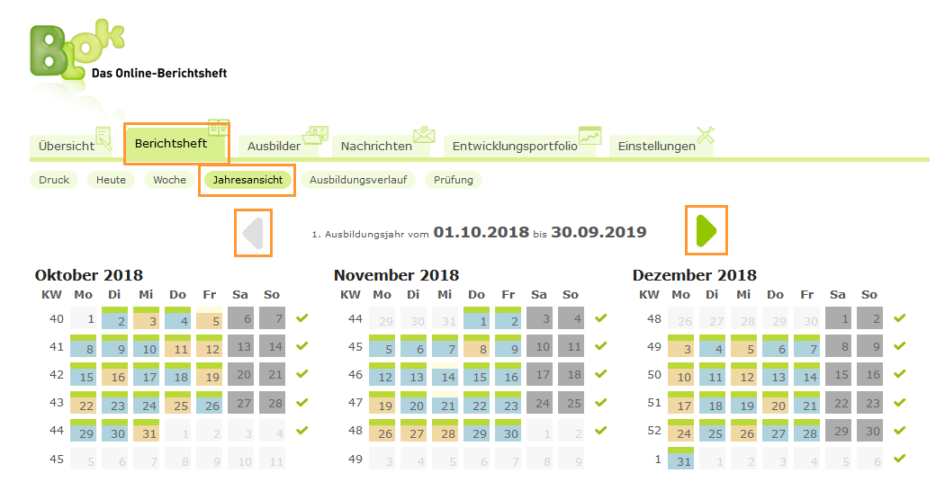This screenshot has height=491, width=945.
Task: Click checkmark for KW 41 in Oktober
Action: [x=301, y=346]
